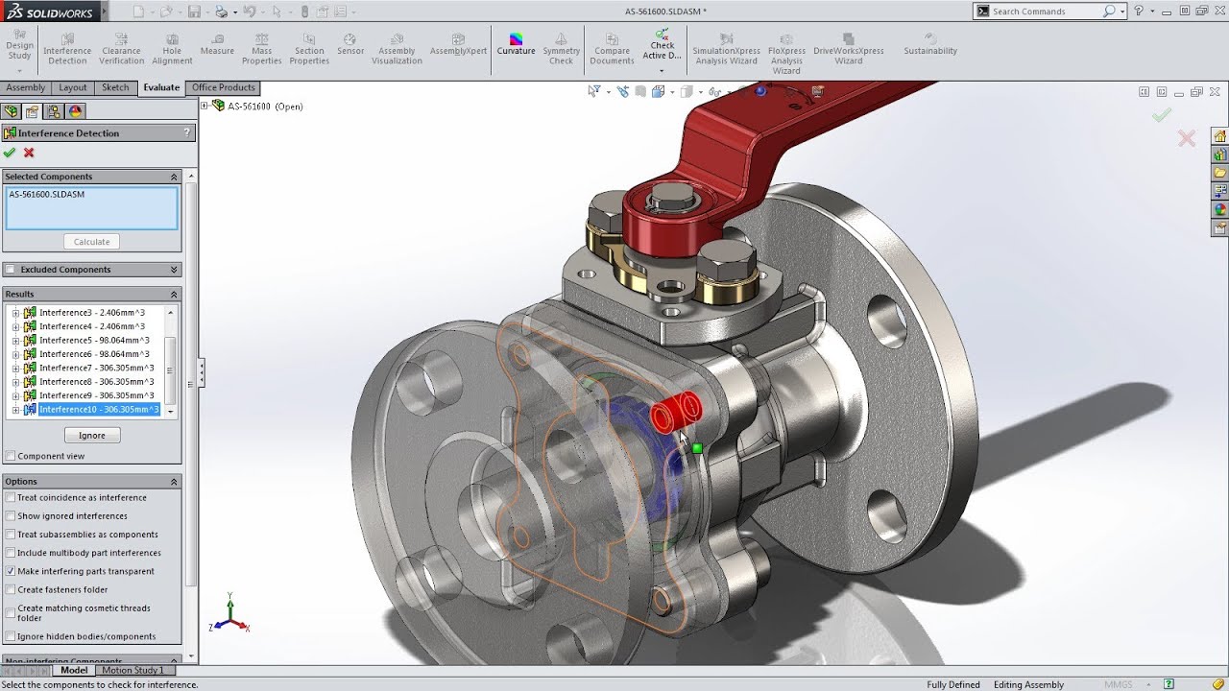The width and height of the screenshot is (1229, 691).
Task: Run Symmetry Check
Action: tap(561, 49)
